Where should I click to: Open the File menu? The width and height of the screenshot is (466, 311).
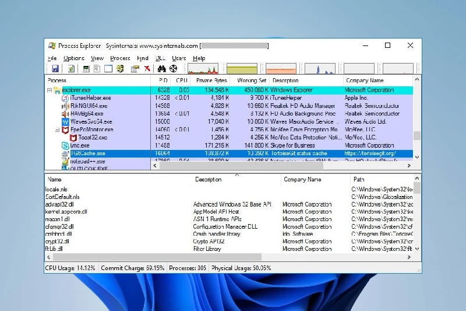pyautogui.click(x=52, y=58)
